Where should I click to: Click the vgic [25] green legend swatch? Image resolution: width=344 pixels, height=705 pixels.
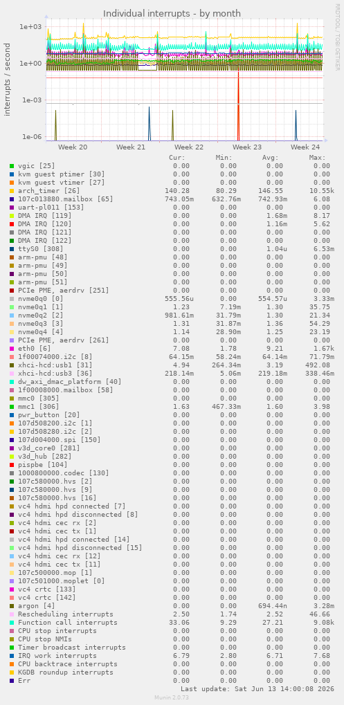point(12,166)
